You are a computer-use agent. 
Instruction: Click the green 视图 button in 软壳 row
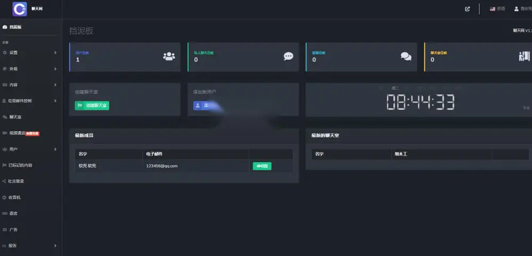(262, 166)
